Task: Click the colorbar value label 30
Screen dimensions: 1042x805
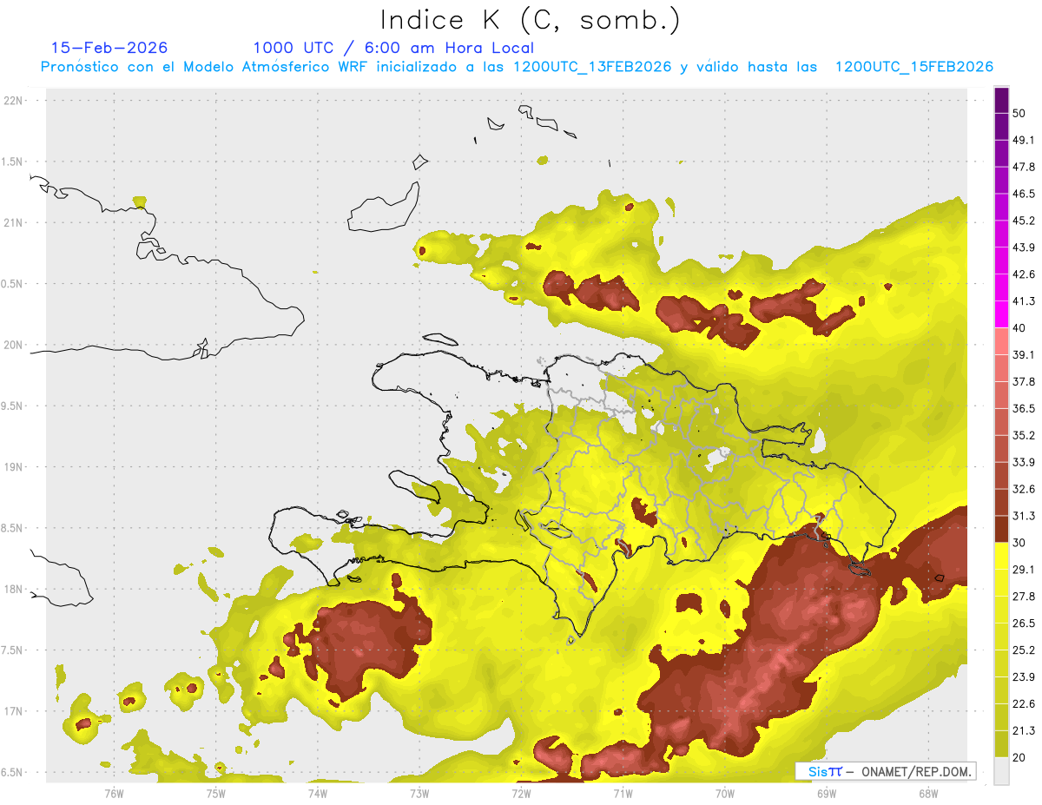Action: [x=1019, y=543]
